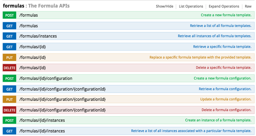Image resolution: width=256 pixels, height=136 pixels.
Task: Click 'Retrieve all instances of all formula templates.'
Action: [215, 36]
